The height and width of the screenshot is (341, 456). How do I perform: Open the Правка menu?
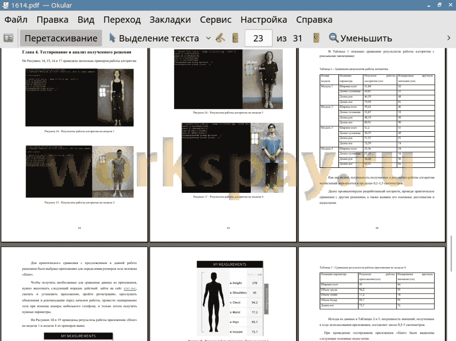(52, 20)
